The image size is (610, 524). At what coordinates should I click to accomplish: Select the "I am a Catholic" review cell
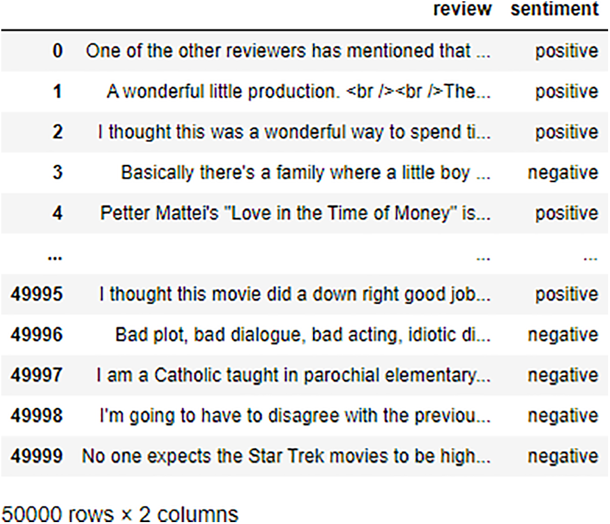(294, 375)
